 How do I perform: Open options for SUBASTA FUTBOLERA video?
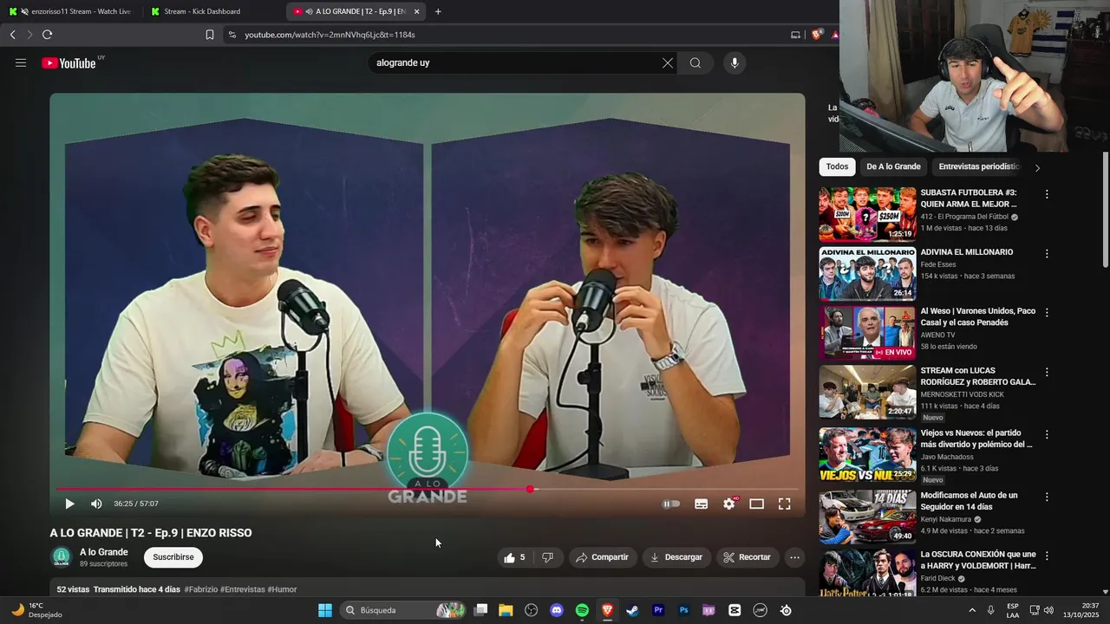1047,195
